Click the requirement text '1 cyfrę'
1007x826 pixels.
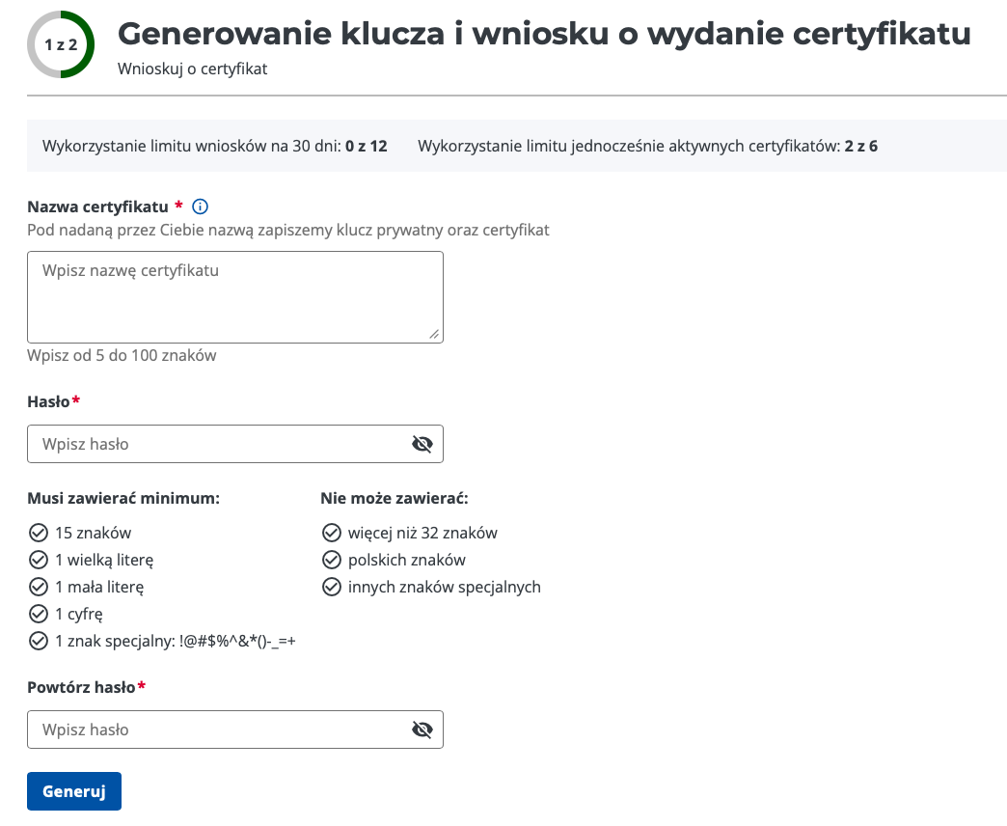click(79, 614)
